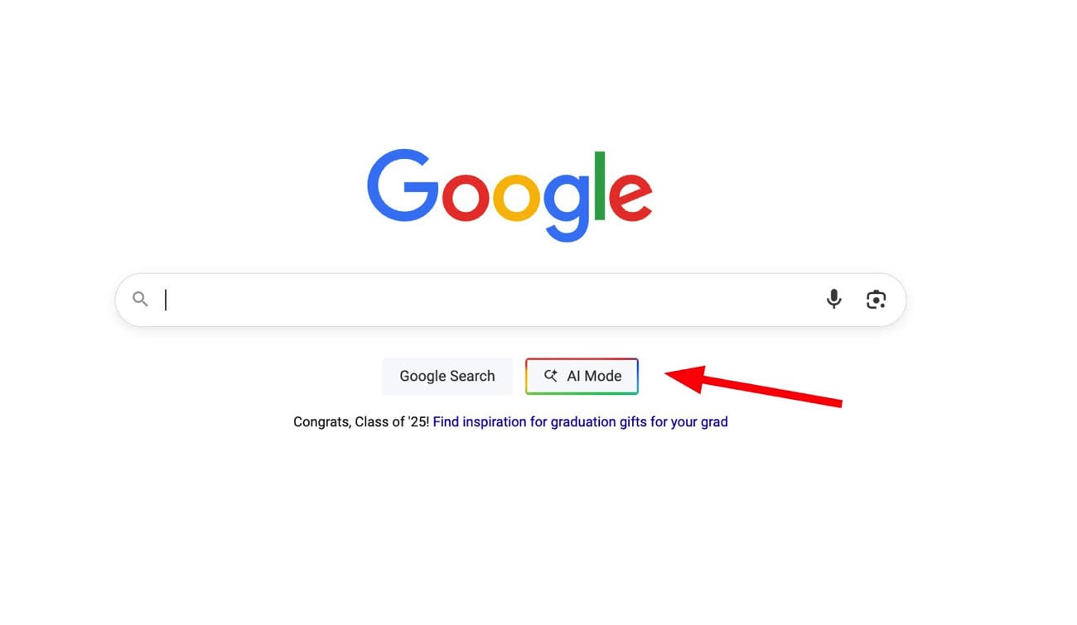Click the magnifying glass icon in search bar
The height and width of the screenshot is (625, 1077).
[x=140, y=300]
